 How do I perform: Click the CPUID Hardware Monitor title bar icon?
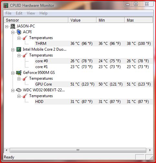6,5
